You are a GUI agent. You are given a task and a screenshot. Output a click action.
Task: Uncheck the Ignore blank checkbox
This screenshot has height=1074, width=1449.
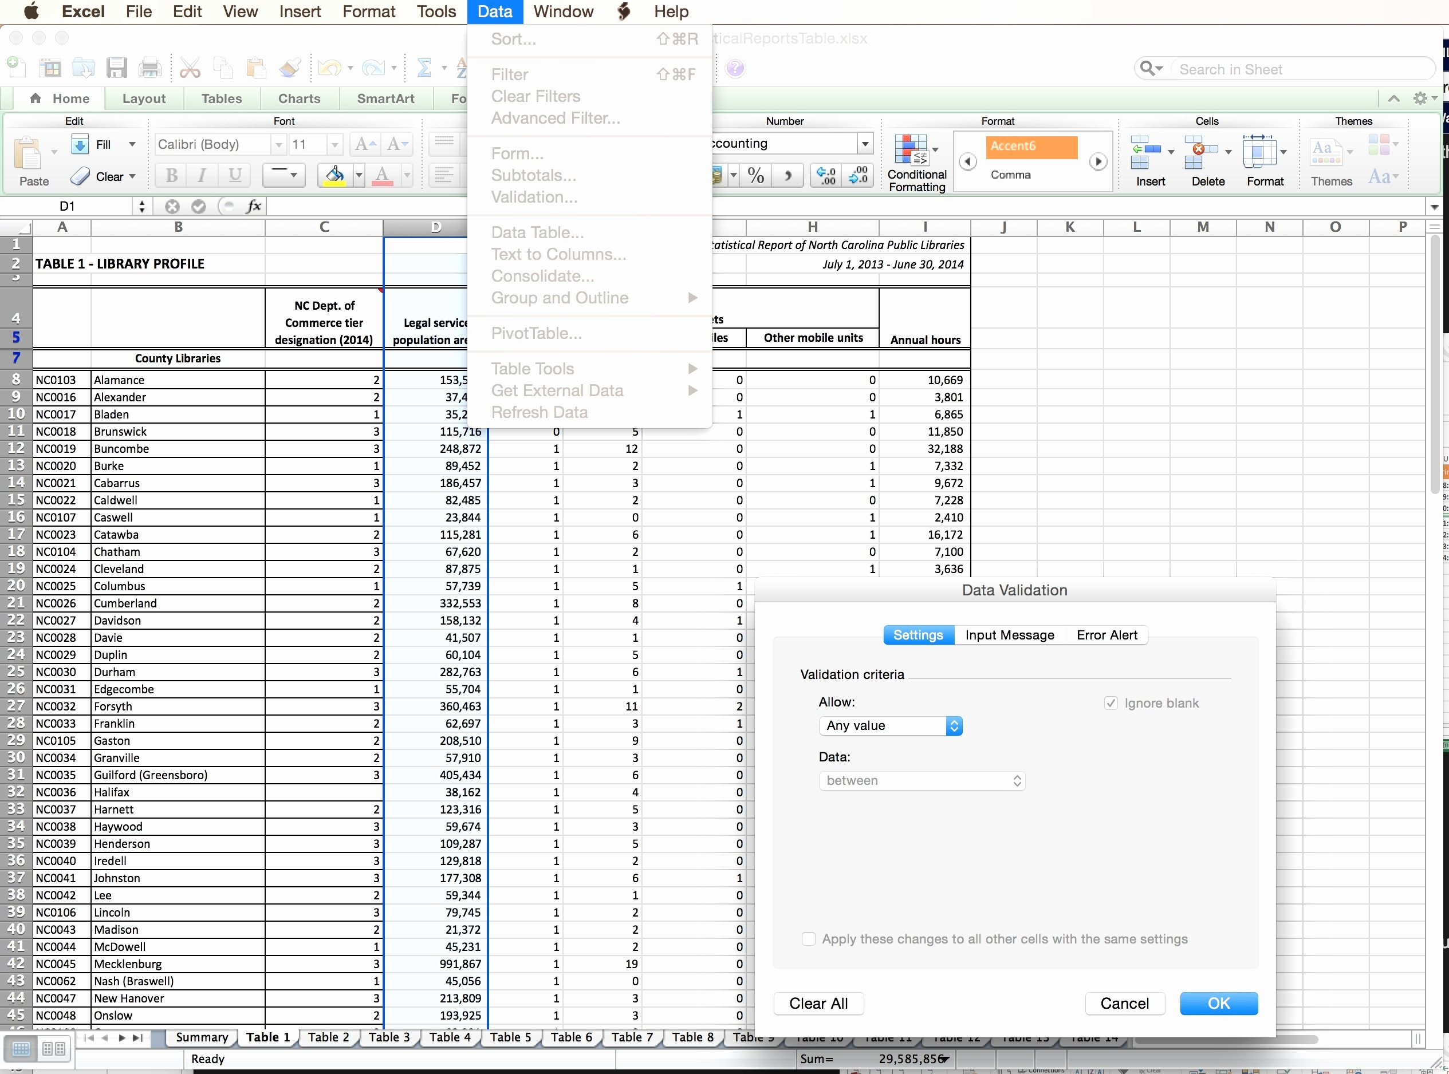pos(1110,703)
